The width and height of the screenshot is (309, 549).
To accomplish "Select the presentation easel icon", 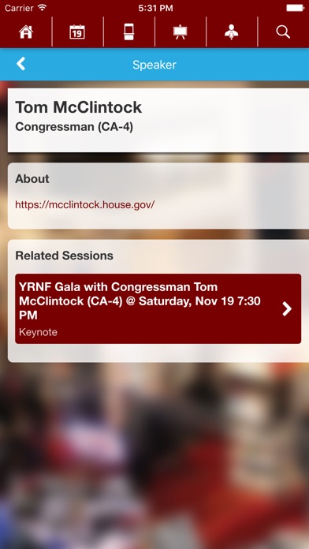I will point(181,32).
